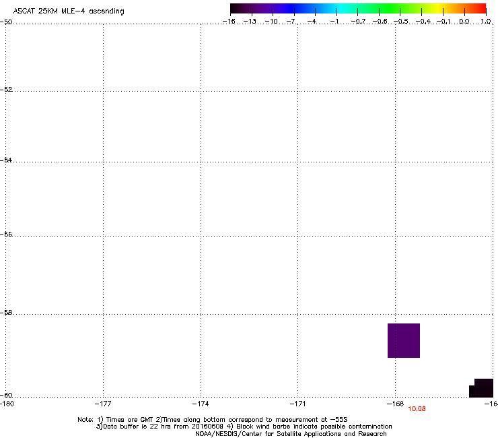Click the -13 color scale label
This screenshot has width=498, height=438.
point(250,22)
